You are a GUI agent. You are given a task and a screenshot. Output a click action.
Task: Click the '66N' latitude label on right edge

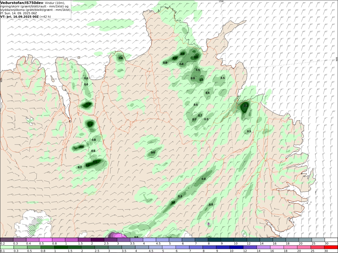point(337,59)
